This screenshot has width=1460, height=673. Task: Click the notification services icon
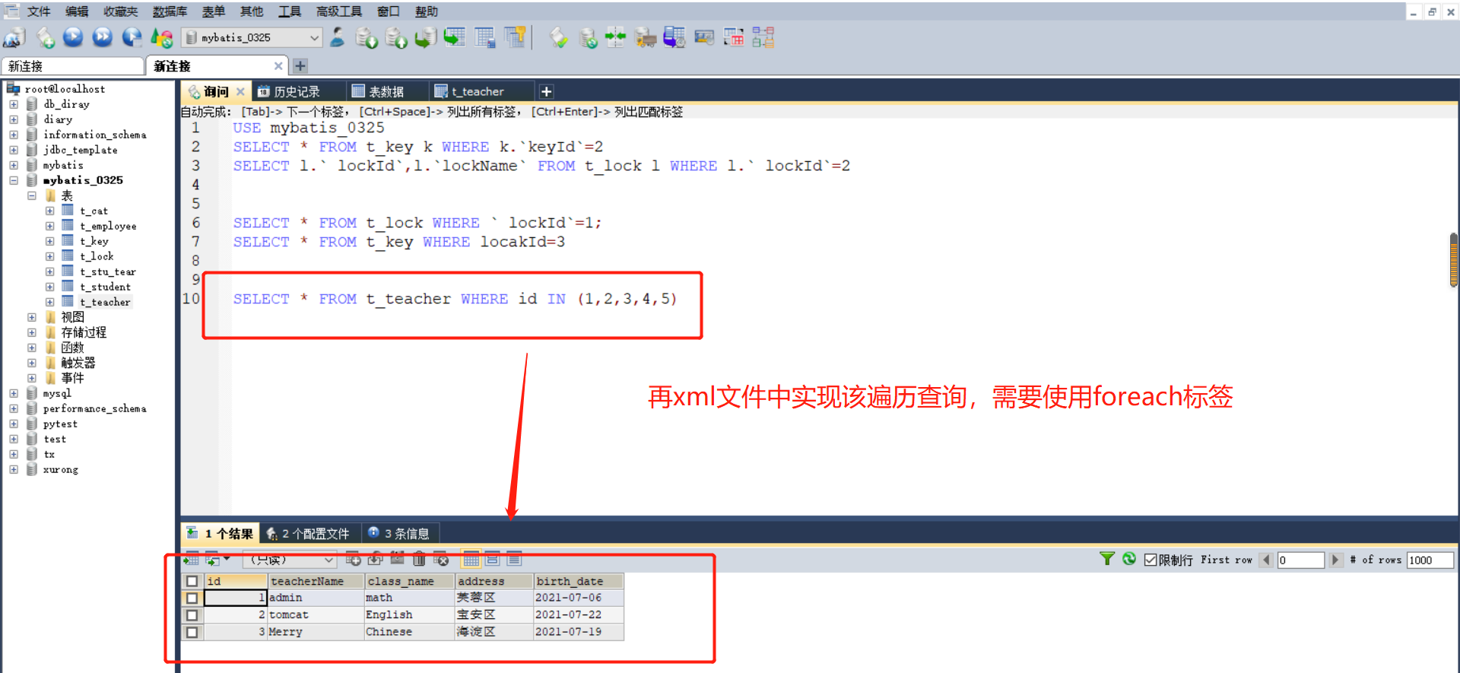(x=704, y=37)
